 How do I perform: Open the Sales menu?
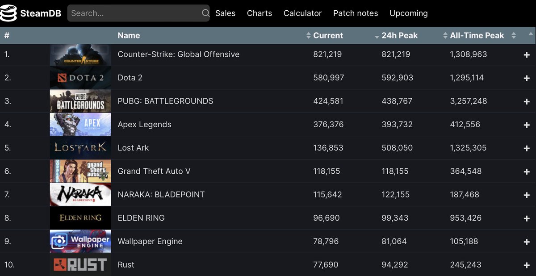(x=225, y=13)
